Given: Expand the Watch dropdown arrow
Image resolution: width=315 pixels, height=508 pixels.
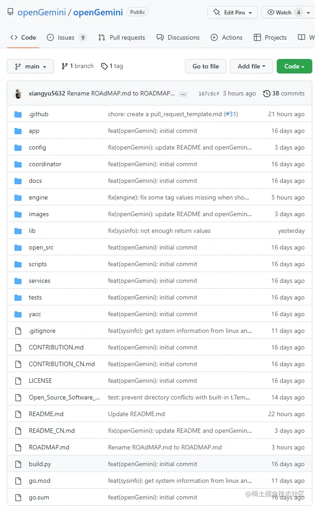Looking at the screenshot, I should [308, 13].
